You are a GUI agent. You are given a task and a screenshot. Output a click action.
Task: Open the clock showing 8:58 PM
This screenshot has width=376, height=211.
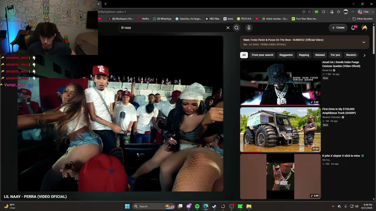(368, 206)
